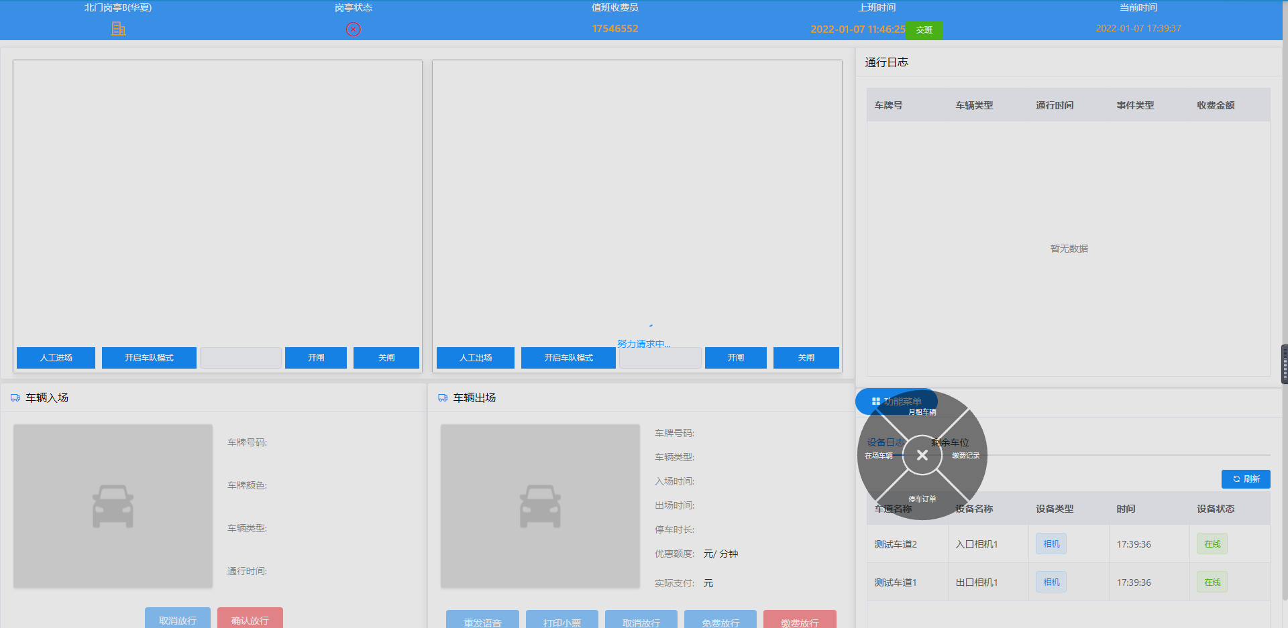Click 开闸 in the exit video panel
This screenshot has width=1288, height=628.
click(736, 358)
